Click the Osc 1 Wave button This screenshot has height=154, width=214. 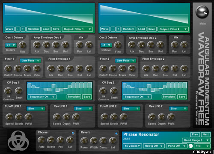tap(9, 29)
